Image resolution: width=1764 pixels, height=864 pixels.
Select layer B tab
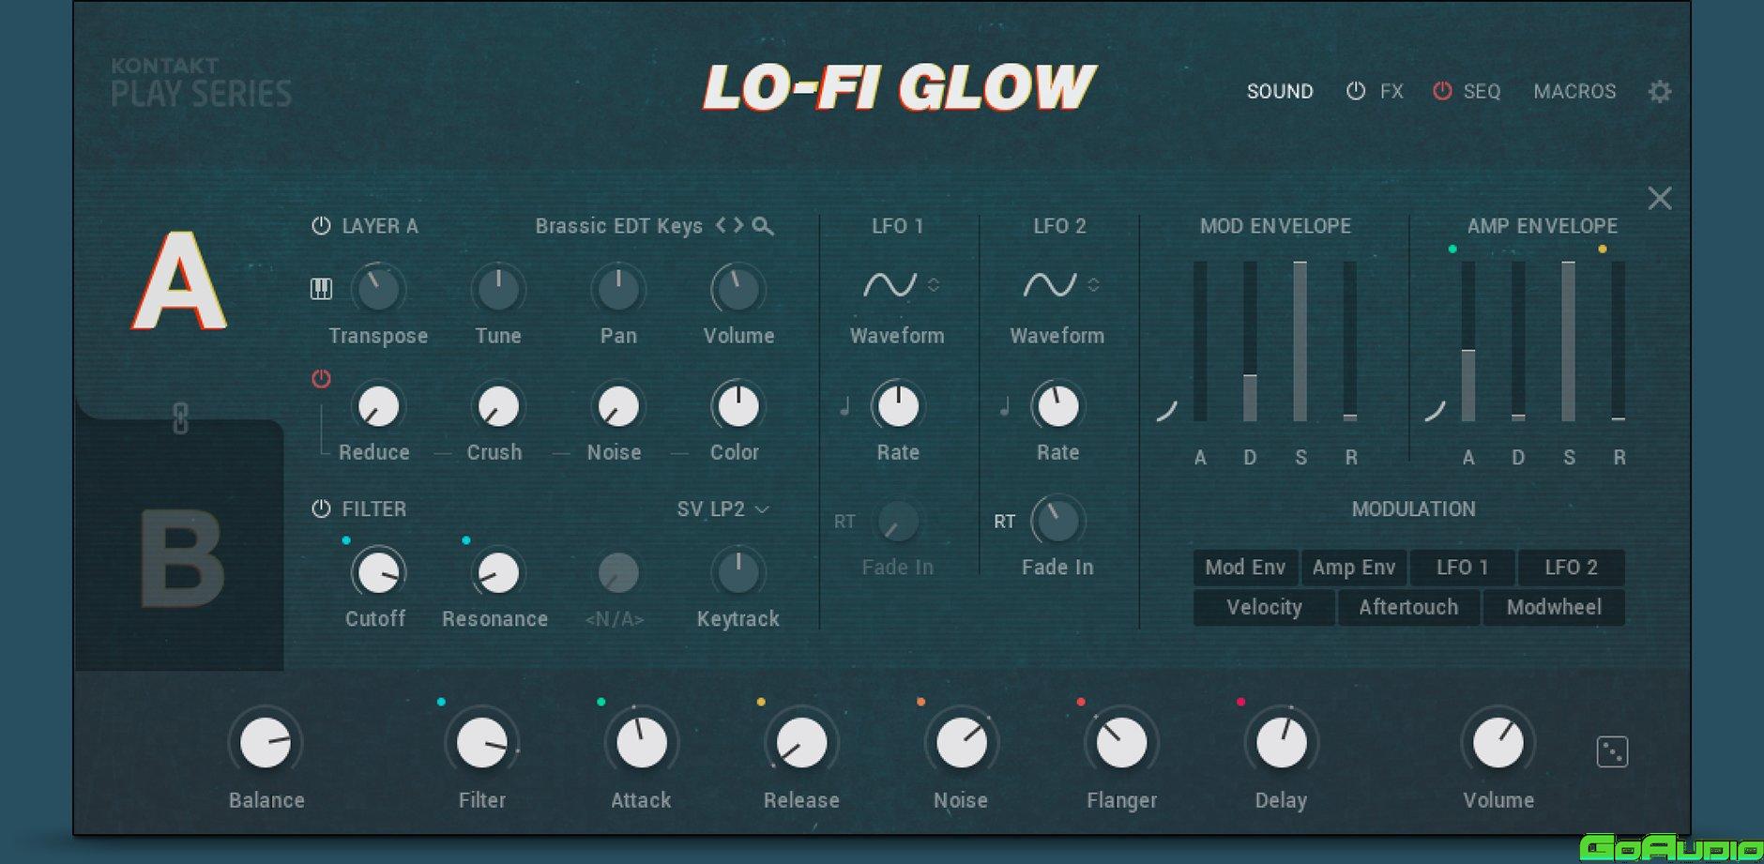click(180, 557)
